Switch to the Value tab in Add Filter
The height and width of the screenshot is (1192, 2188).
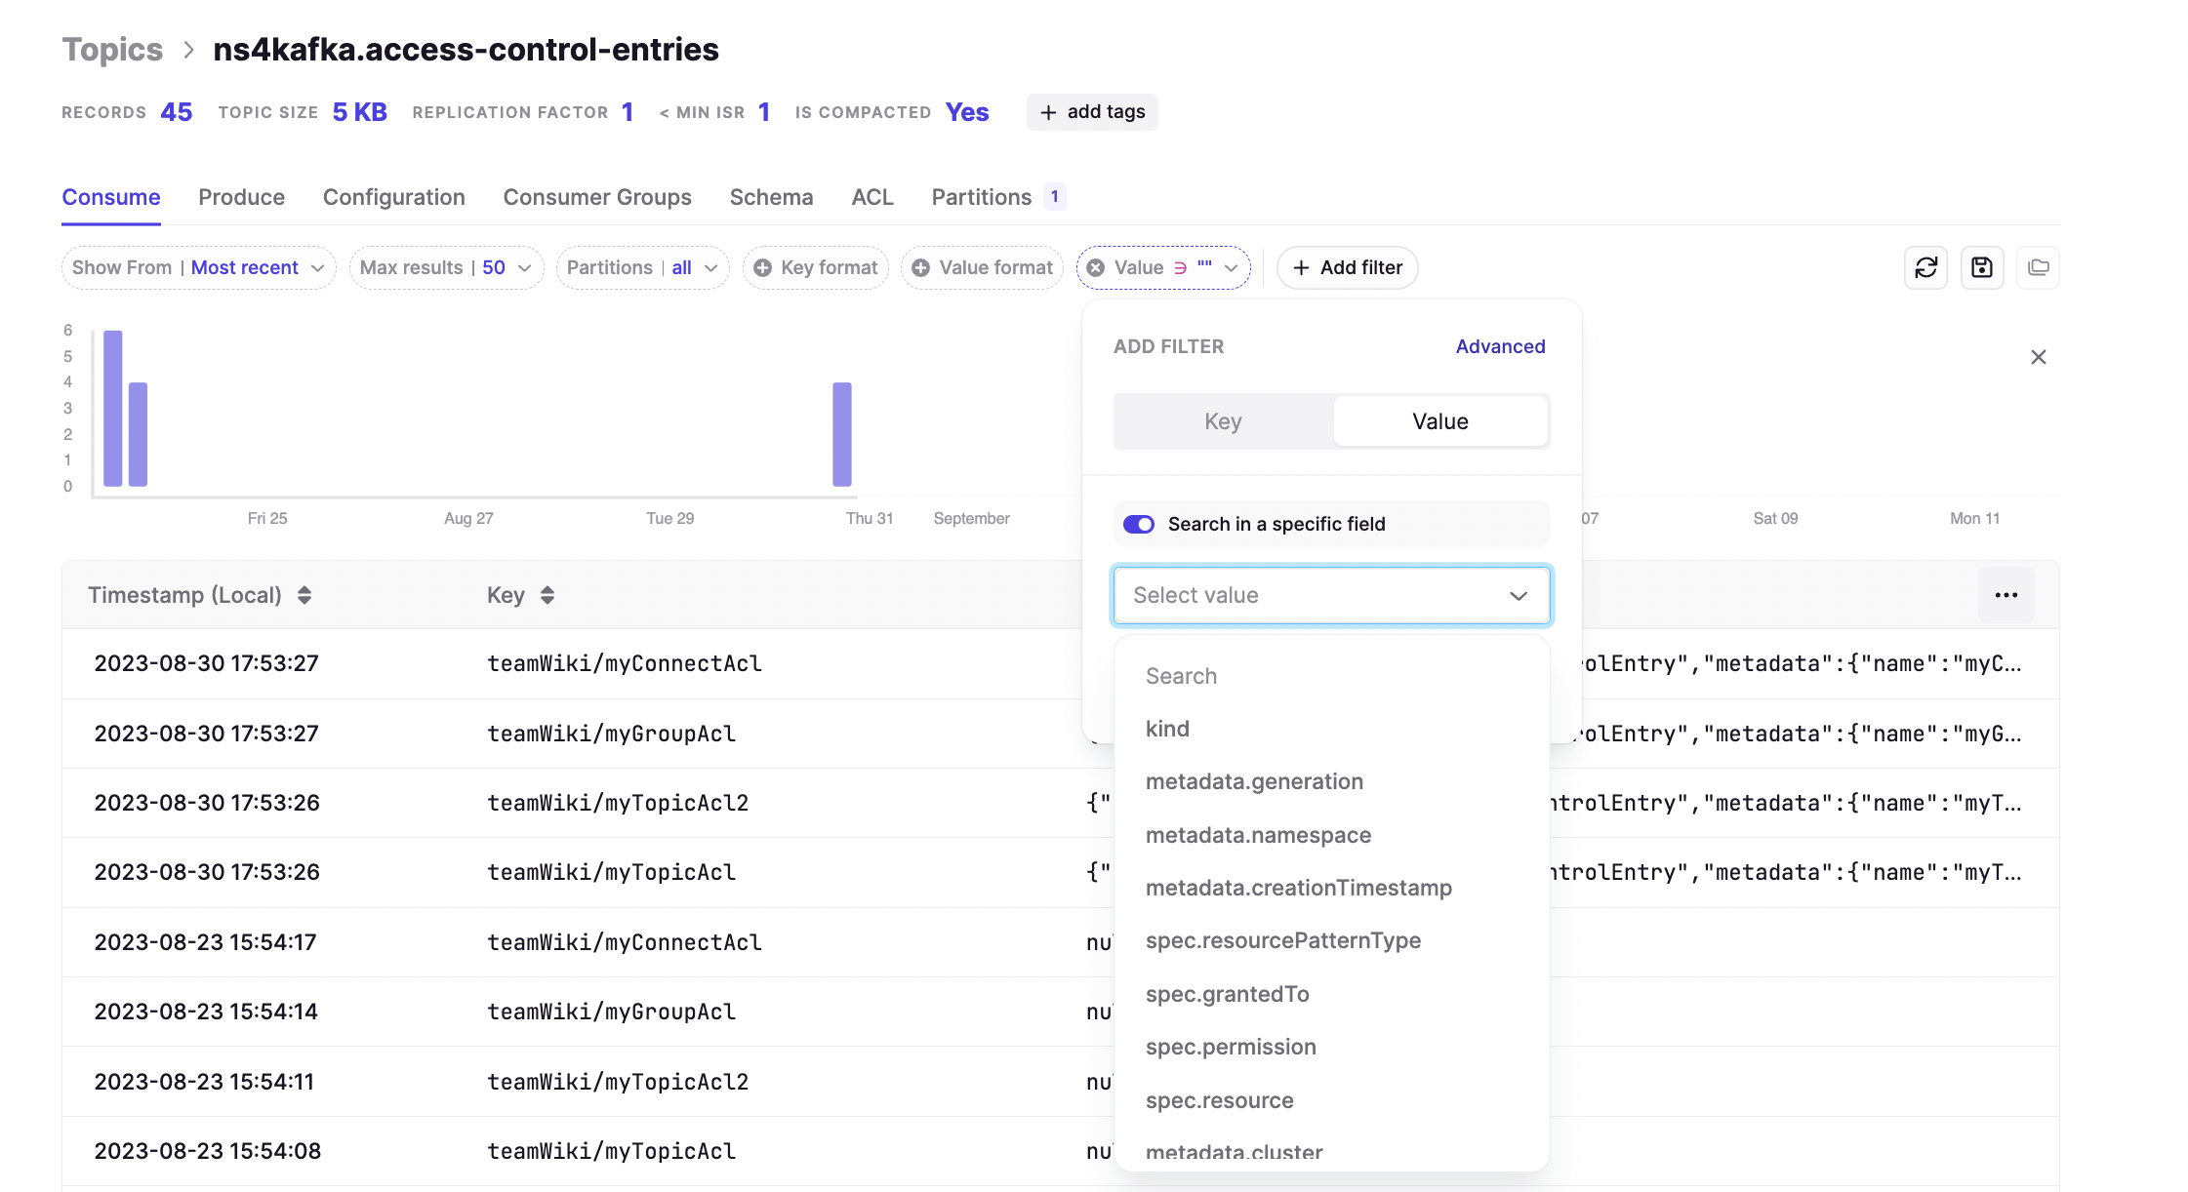(x=1439, y=421)
